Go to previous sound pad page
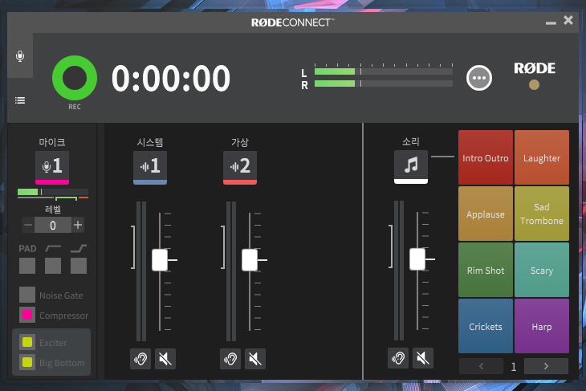This screenshot has width=586, height=391. [x=481, y=366]
